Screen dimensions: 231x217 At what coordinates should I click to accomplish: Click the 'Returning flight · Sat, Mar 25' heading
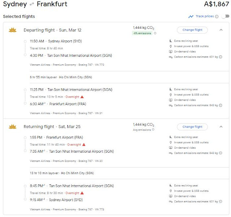pos(52,127)
